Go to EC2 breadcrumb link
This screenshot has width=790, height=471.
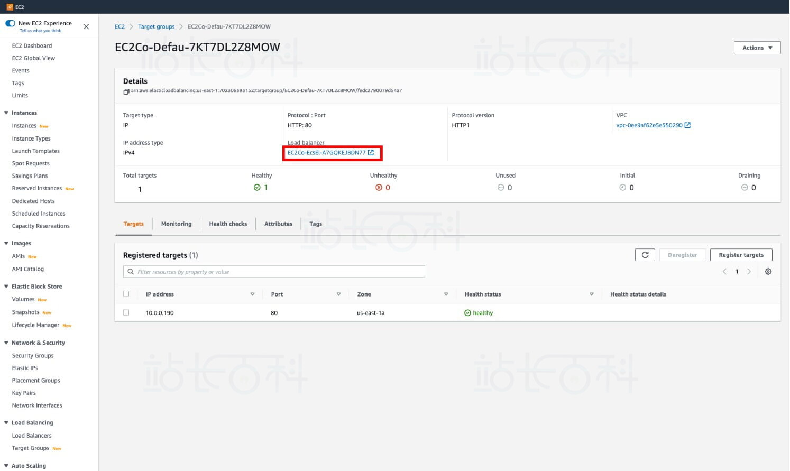(120, 26)
